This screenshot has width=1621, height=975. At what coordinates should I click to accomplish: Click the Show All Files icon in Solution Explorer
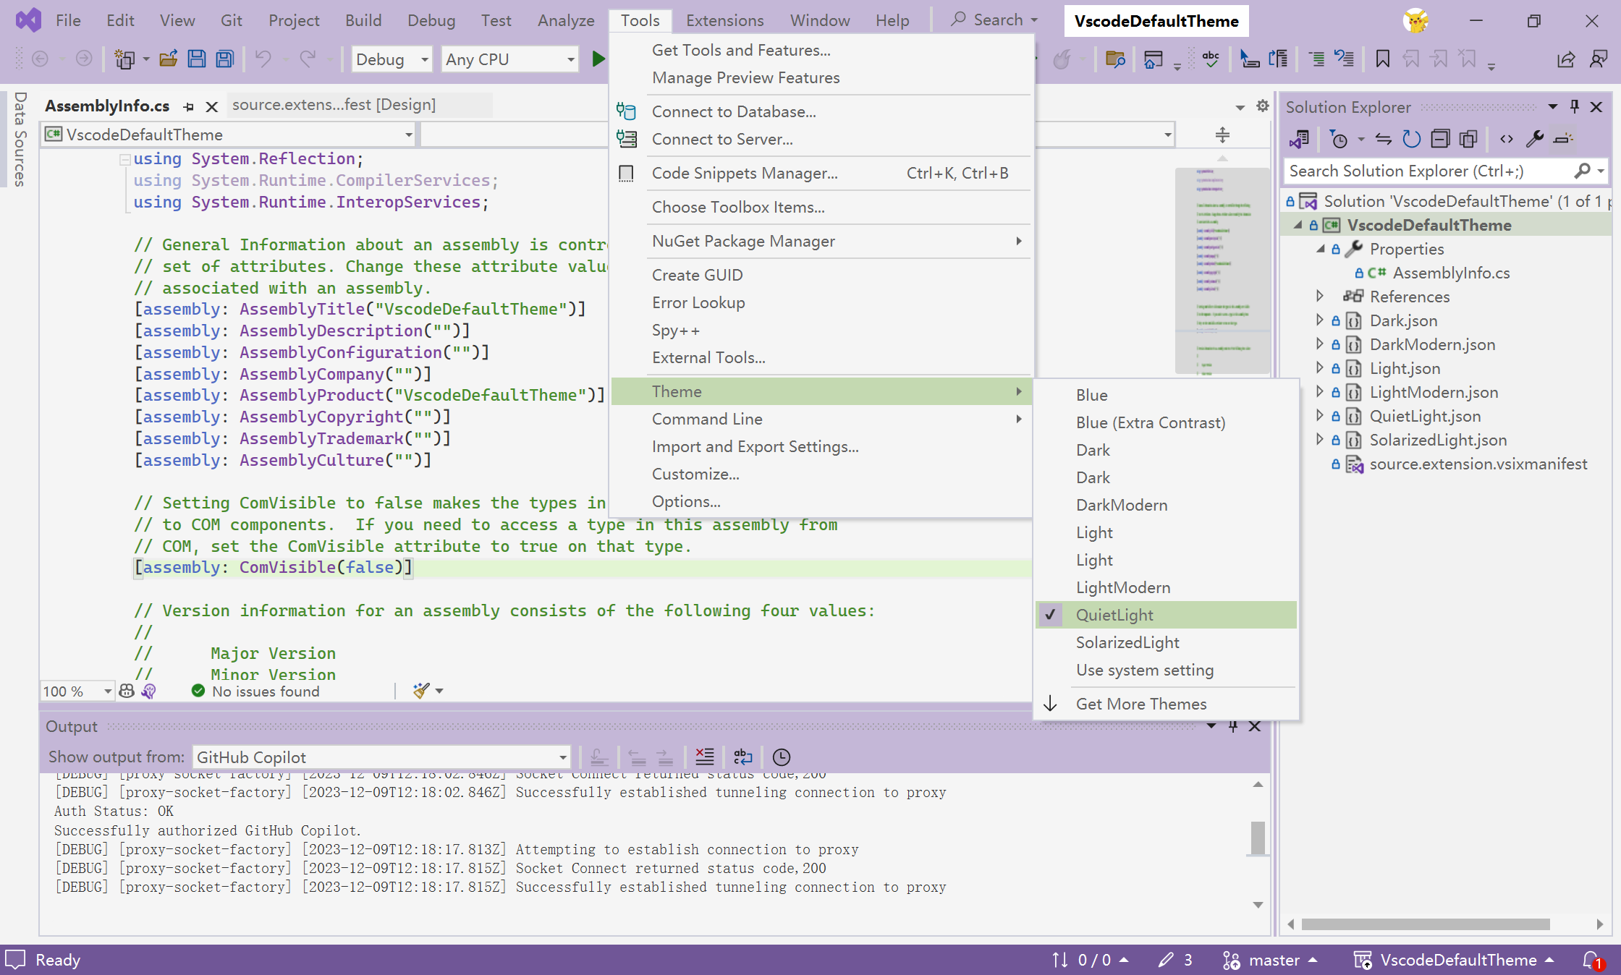[1468, 139]
